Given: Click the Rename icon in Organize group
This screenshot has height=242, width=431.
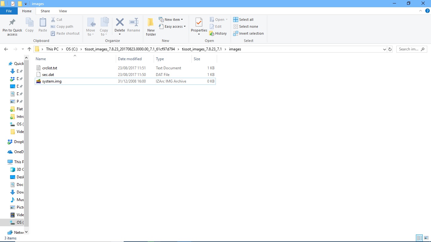Looking at the screenshot, I should point(134,23).
